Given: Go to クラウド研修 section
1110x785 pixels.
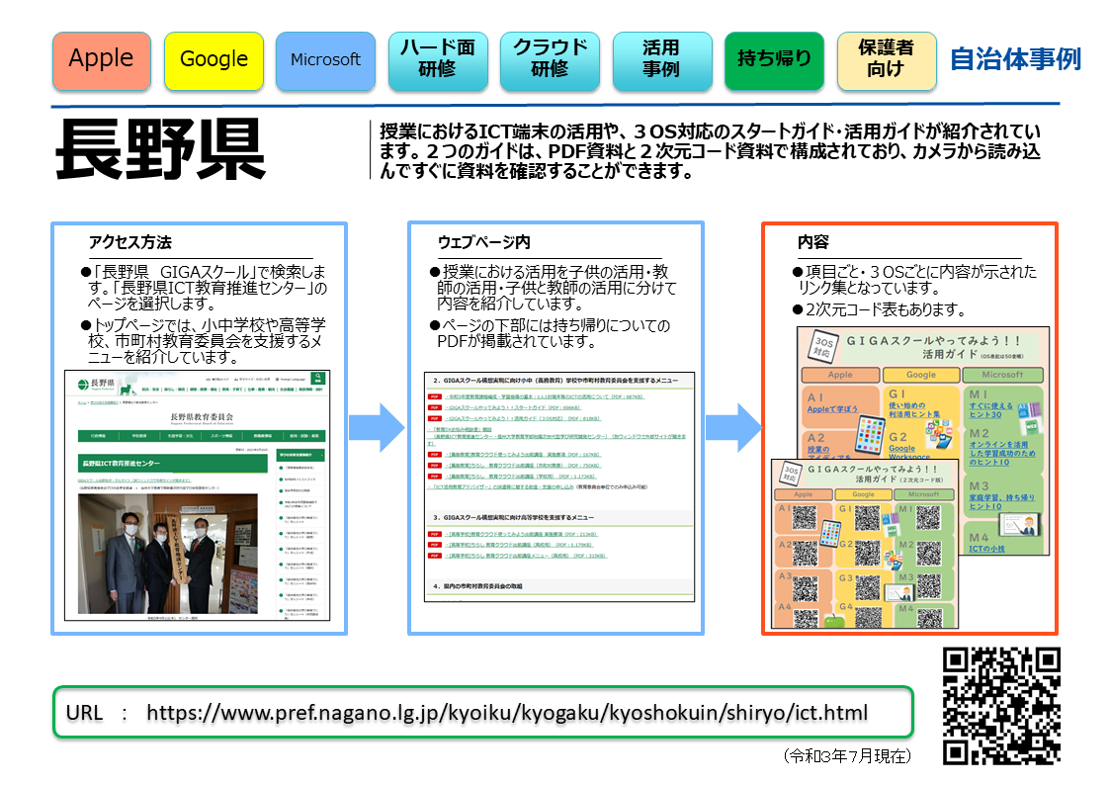Looking at the screenshot, I should pos(550,61).
